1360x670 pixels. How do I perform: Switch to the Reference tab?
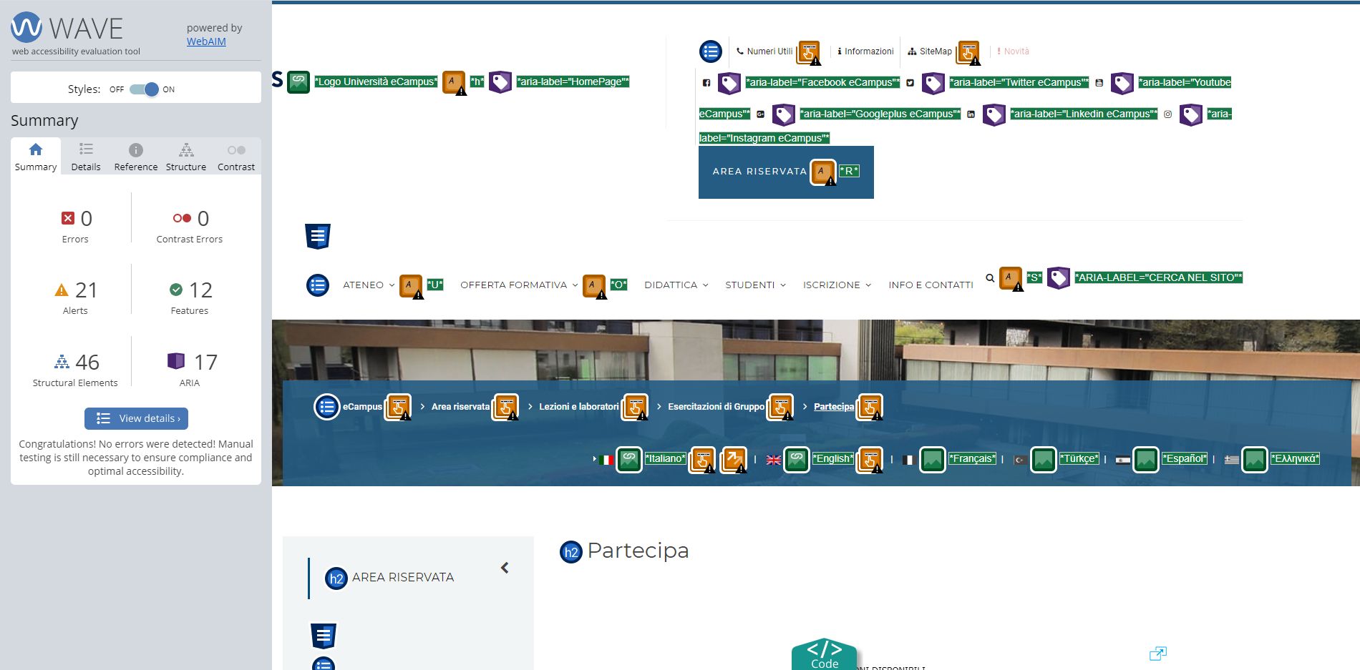coord(136,157)
